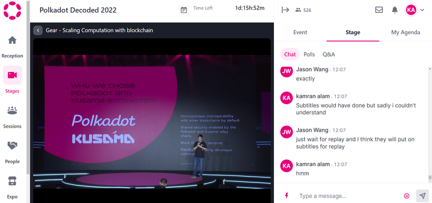Focus the Type a message field
The image size is (432, 203).
click(x=349, y=196)
